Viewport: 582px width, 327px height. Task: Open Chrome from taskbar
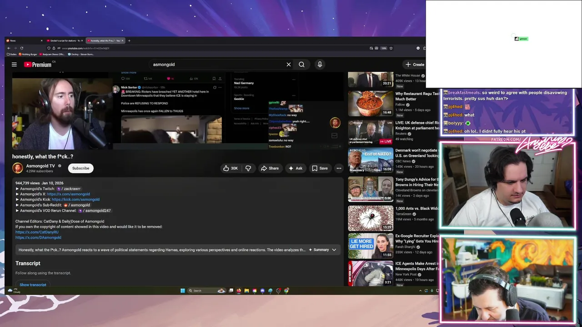click(x=286, y=291)
